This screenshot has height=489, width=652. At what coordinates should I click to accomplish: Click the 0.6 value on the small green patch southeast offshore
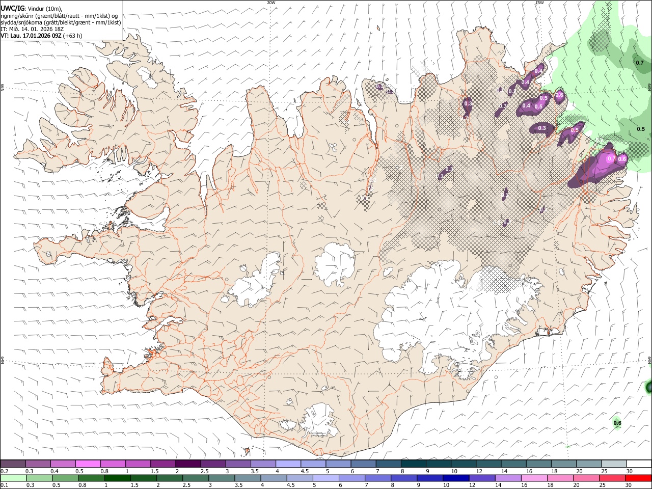click(x=617, y=423)
